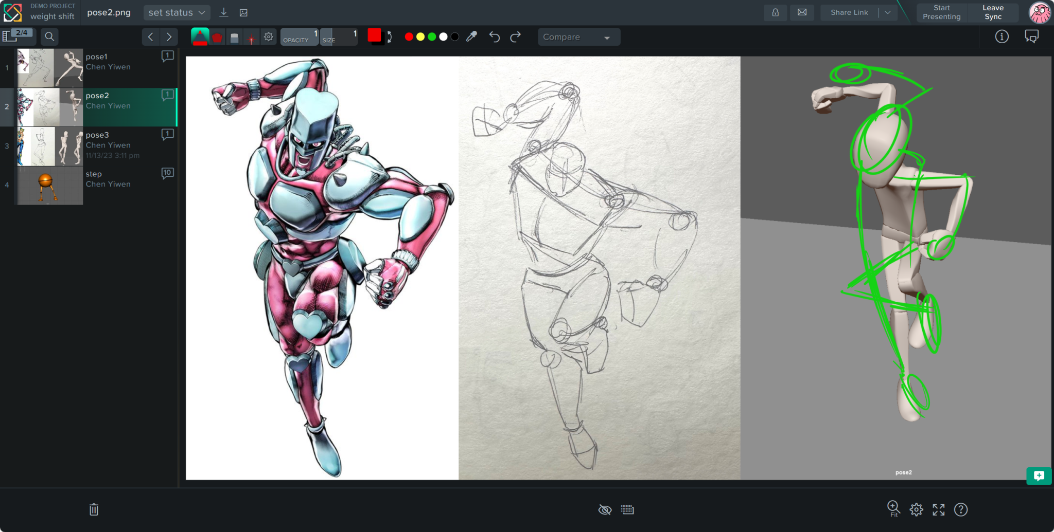Select the Laser pointer tool
1054x532 pixels.
tap(251, 36)
